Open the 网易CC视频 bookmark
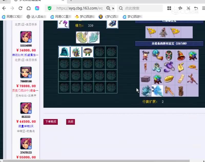 coord(12,17)
